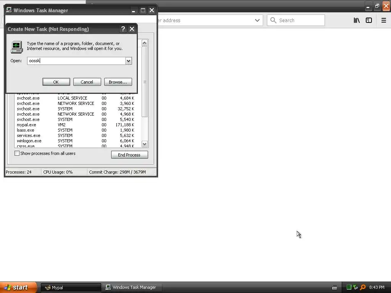Screen dimensions: 391x293
Task: Click the Windows start button
Action: tap(18, 287)
